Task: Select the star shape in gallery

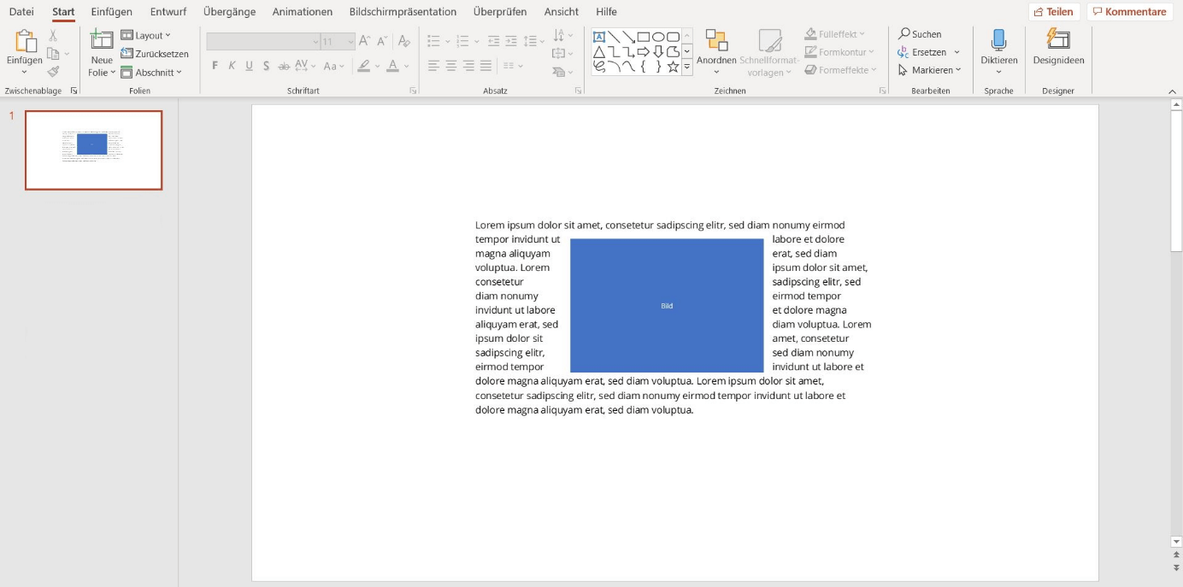Action: coord(674,67)
